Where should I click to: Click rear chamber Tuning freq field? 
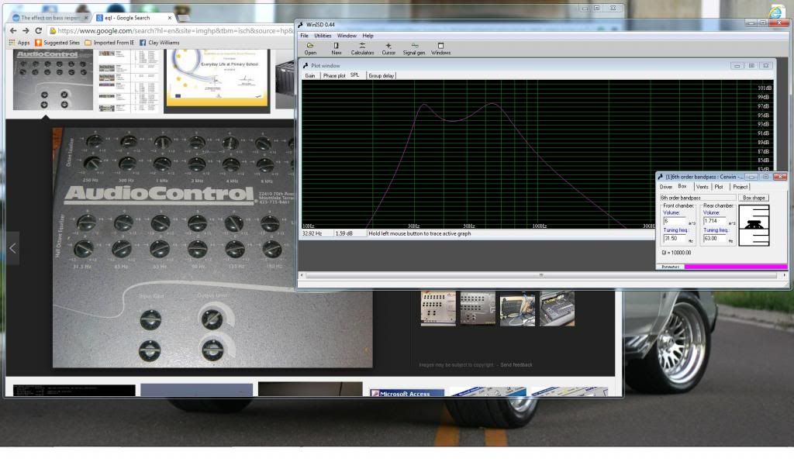coord(715,238)
